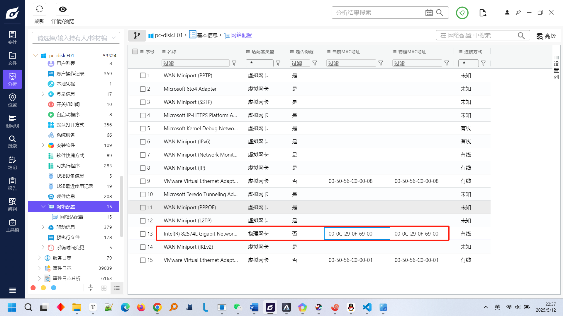Viewport: 563px width, 316px height.
Task: Click the search icon in 网络配置 search box
Action: (521, 35)
